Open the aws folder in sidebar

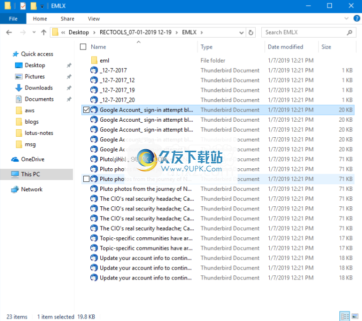(30, 111)
